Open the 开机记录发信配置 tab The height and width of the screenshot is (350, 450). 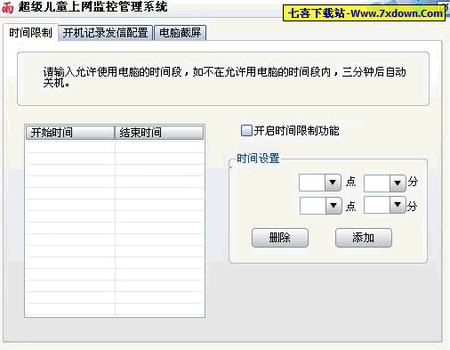point(105,33)
